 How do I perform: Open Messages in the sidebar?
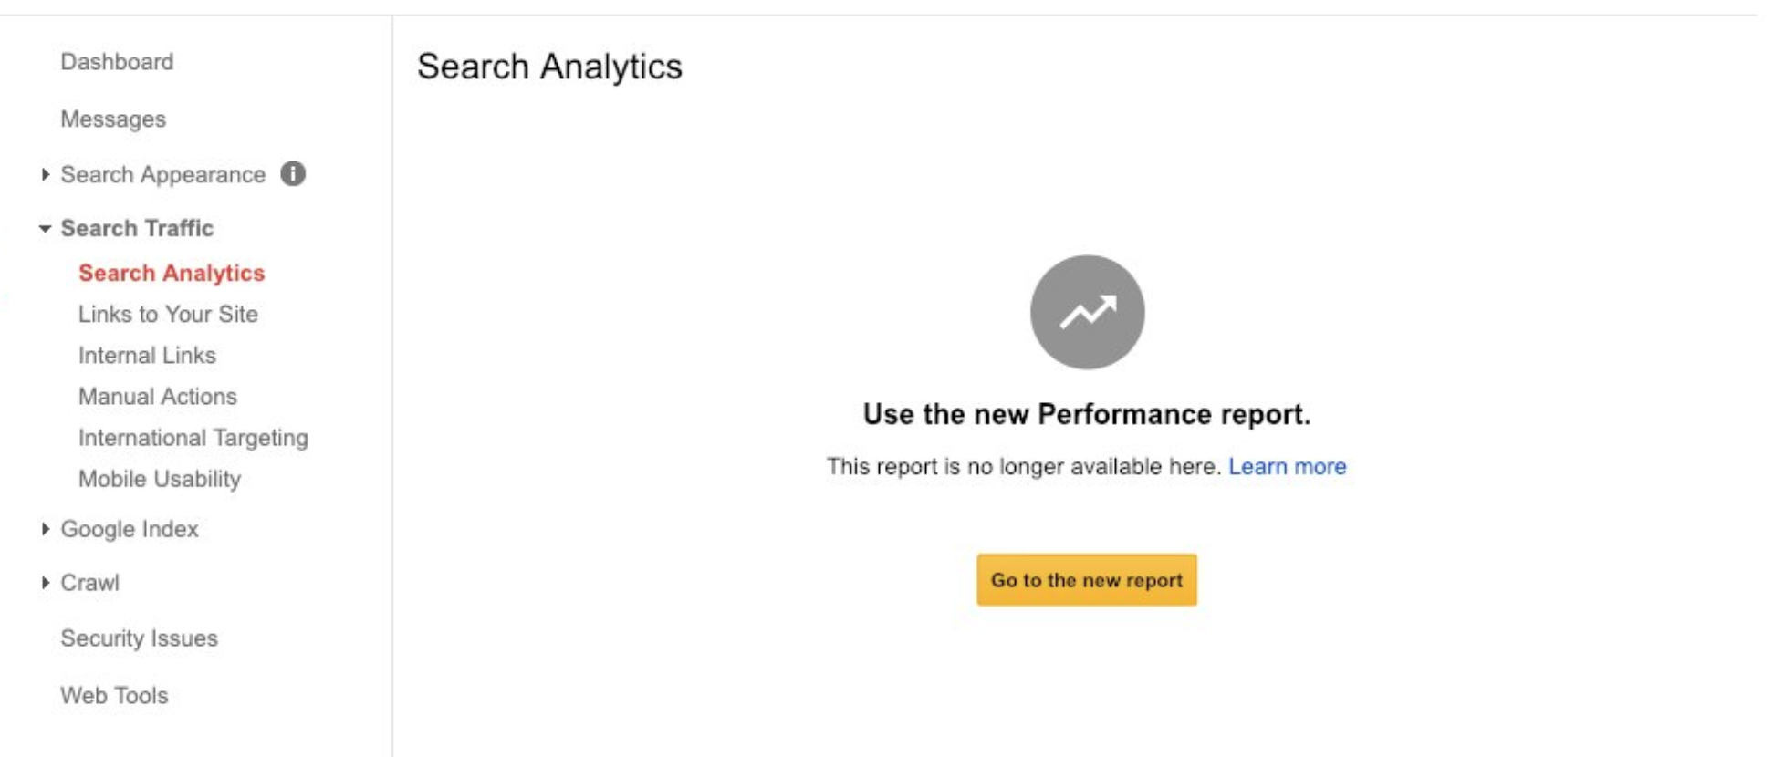tap(113, 119)
